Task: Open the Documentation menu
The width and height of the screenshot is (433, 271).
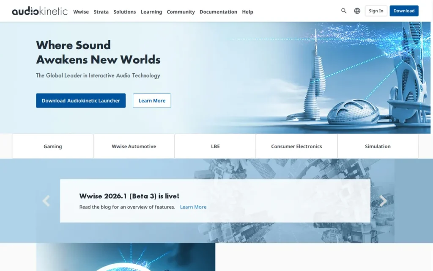Action: pos(219,12)
